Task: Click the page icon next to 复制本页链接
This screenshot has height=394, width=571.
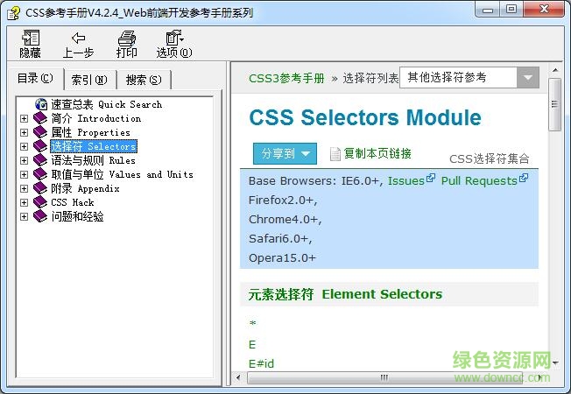Action: click(335, 154)
